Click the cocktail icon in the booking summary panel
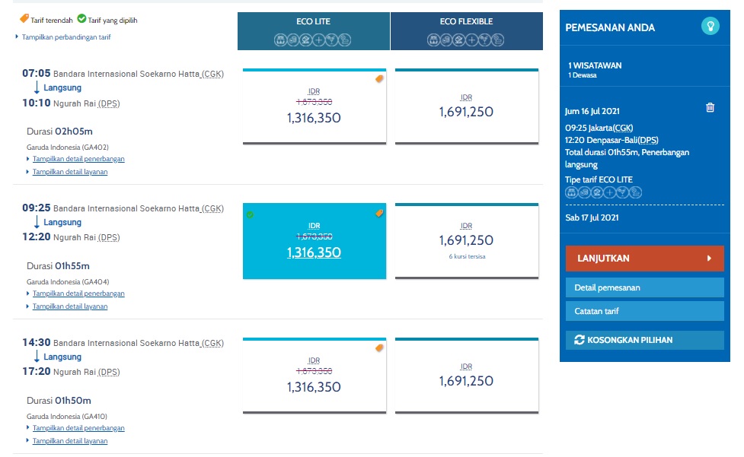Viewport: 744px width, 457px height. [x=622, y=192]
